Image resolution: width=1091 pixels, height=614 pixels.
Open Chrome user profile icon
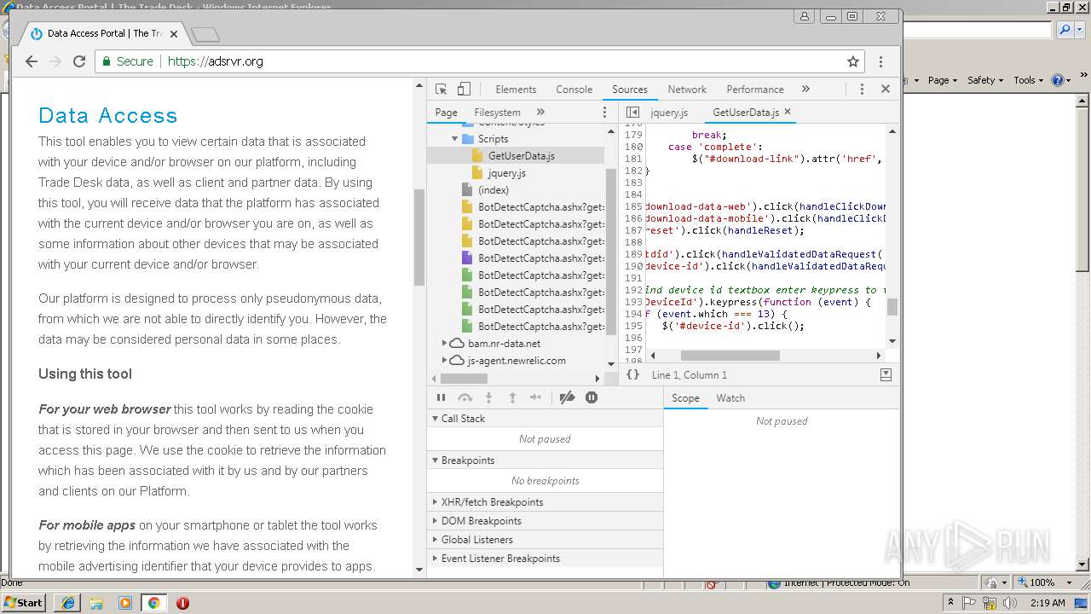[805, 16]
